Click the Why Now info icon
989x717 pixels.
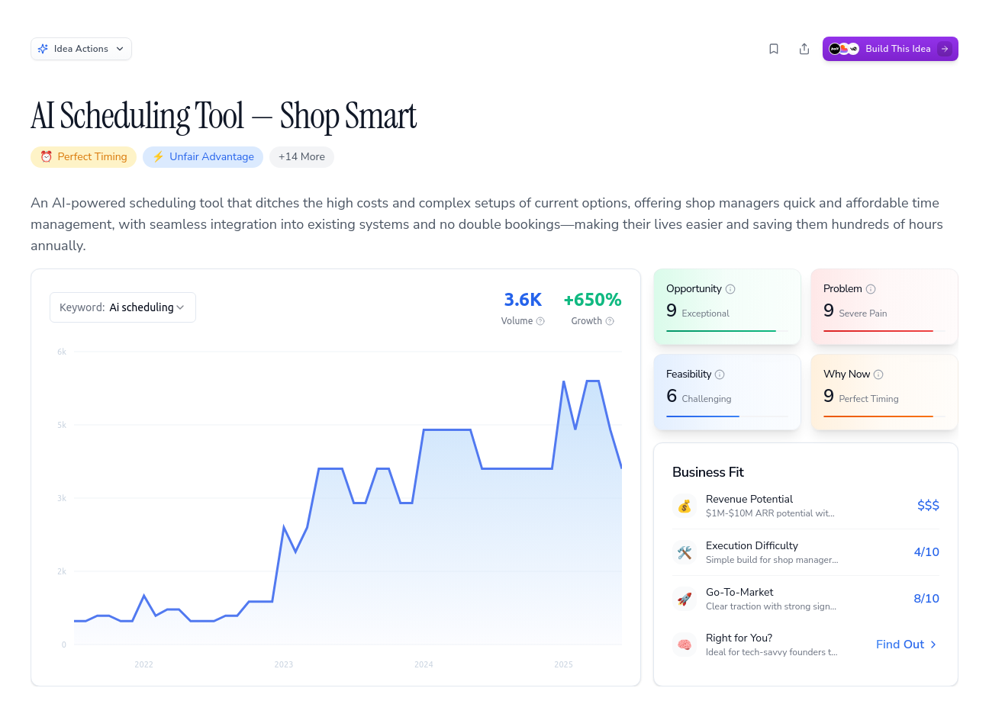click(x=878, y=375)
